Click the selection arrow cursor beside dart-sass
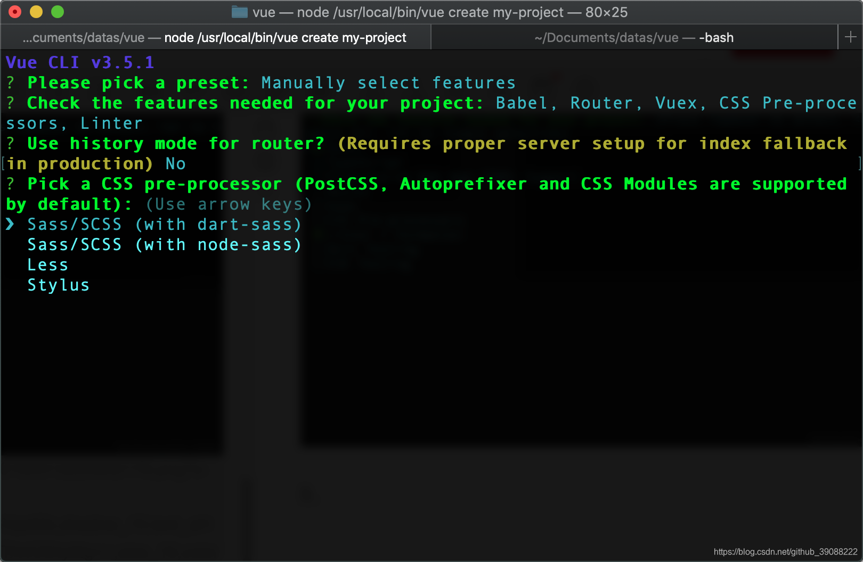Viewport: 863px width, 562px height. pyautogui.click(x=10, y=225)
